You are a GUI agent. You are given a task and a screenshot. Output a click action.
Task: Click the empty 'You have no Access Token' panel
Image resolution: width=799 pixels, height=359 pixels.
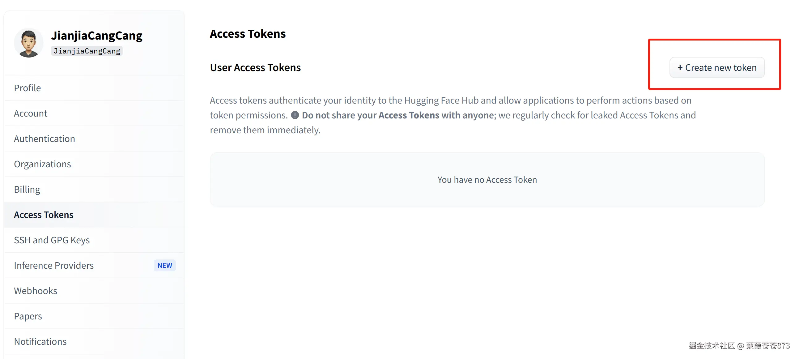pos(487,180)
